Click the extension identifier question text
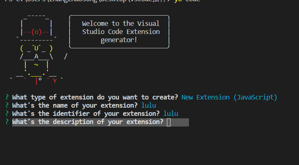Image resolution: width=299 pixels, height=165 pixels. pos(86,114)
